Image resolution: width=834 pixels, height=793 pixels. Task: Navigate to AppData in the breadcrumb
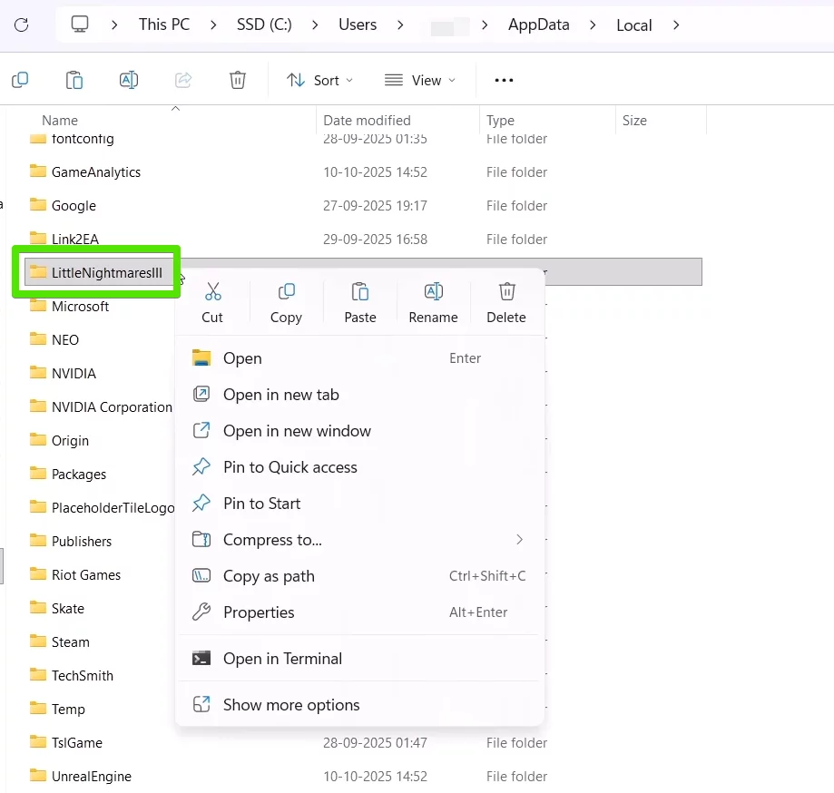pos(538,24)
